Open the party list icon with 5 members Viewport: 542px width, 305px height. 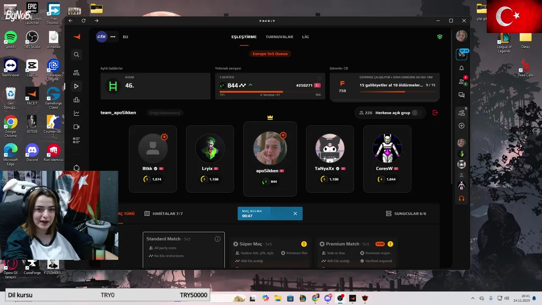coord(462,112)
